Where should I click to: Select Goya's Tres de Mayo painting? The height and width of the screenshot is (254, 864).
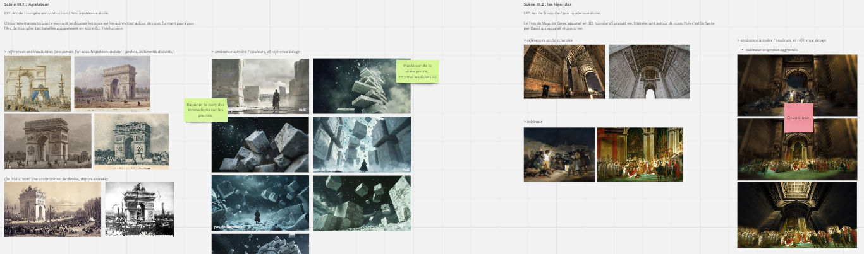[559, 154]
